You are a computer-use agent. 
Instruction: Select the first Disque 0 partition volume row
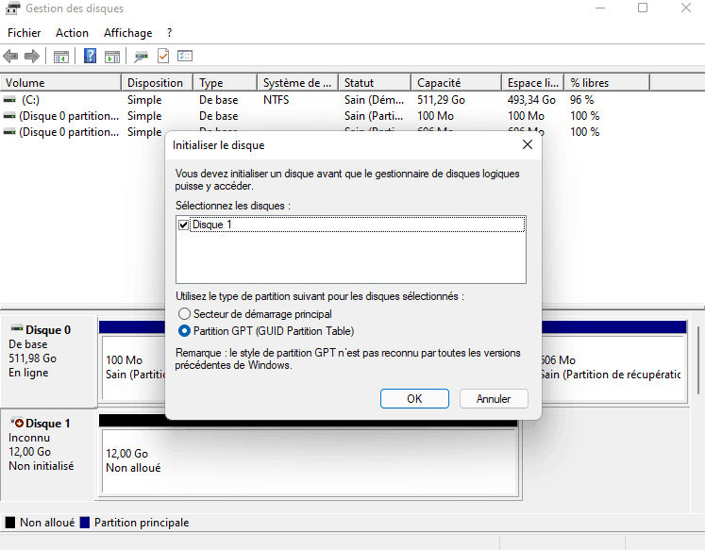325,116
